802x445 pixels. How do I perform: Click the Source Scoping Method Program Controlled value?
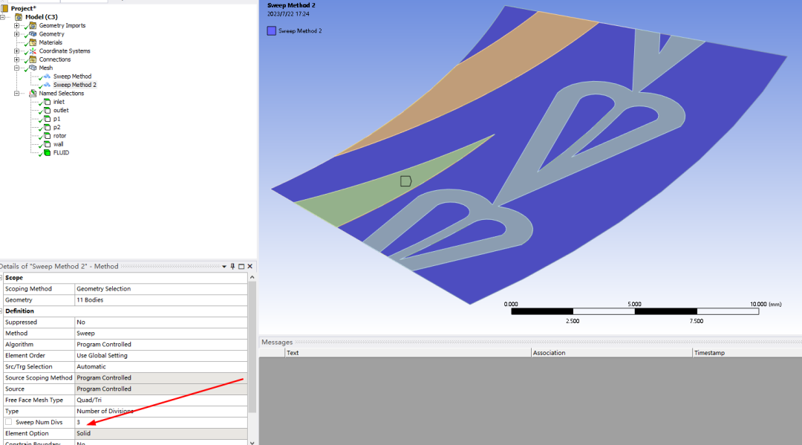coord(161,377)
